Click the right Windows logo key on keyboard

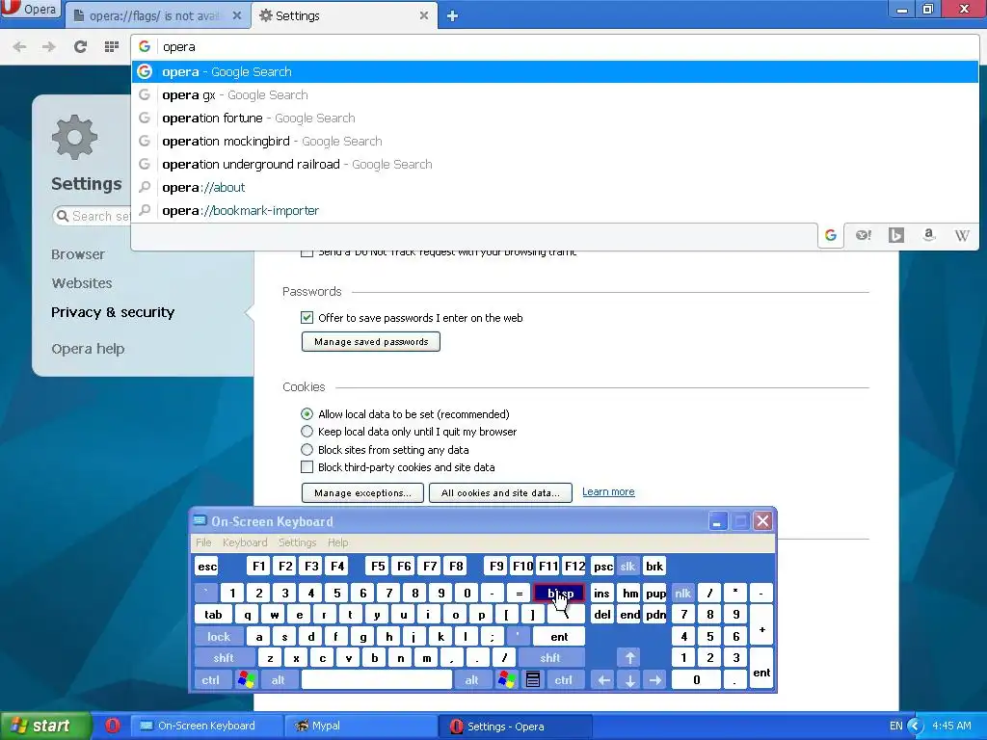[507, 679]
